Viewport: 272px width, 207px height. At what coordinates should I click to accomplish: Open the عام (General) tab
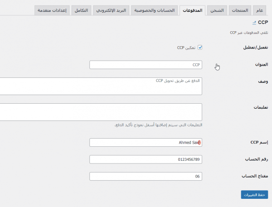259,10
